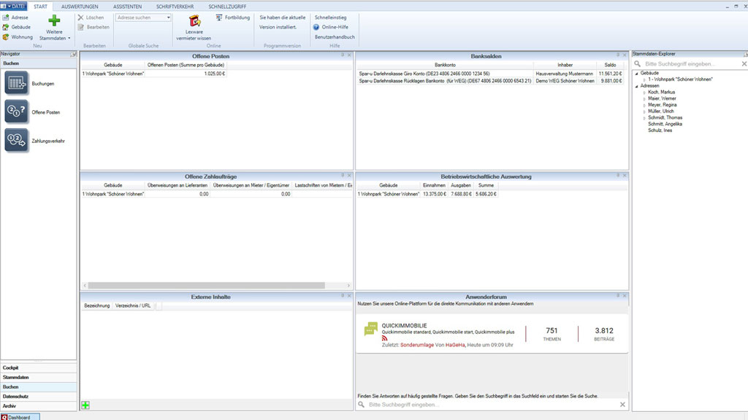Add external content with green plus icon
The width and height of the screenshot is (748, 420).
pos(85,405)
